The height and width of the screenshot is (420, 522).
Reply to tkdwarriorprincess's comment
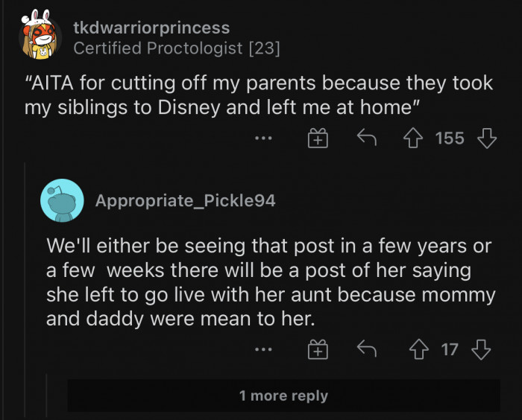[x=365, y=138]
